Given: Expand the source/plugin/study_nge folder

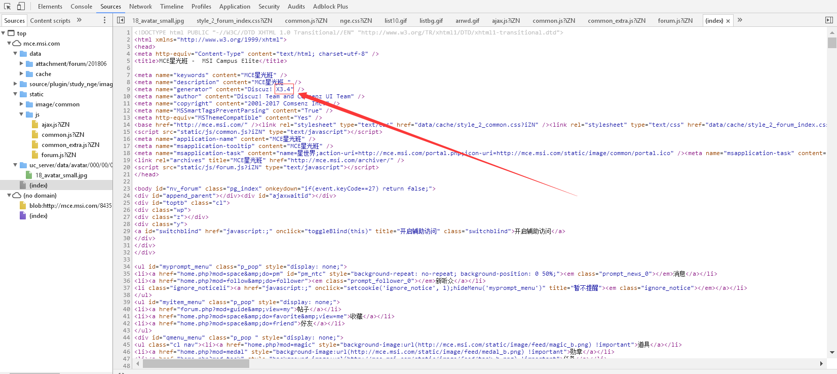Looking at the screenshot, I should coord(15,84).
